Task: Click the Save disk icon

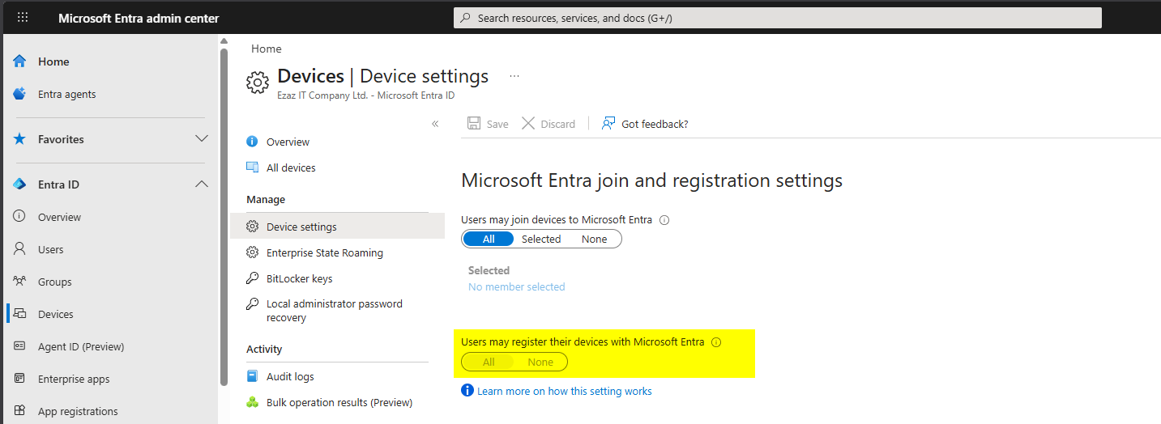Action: (x=474, y=123)
